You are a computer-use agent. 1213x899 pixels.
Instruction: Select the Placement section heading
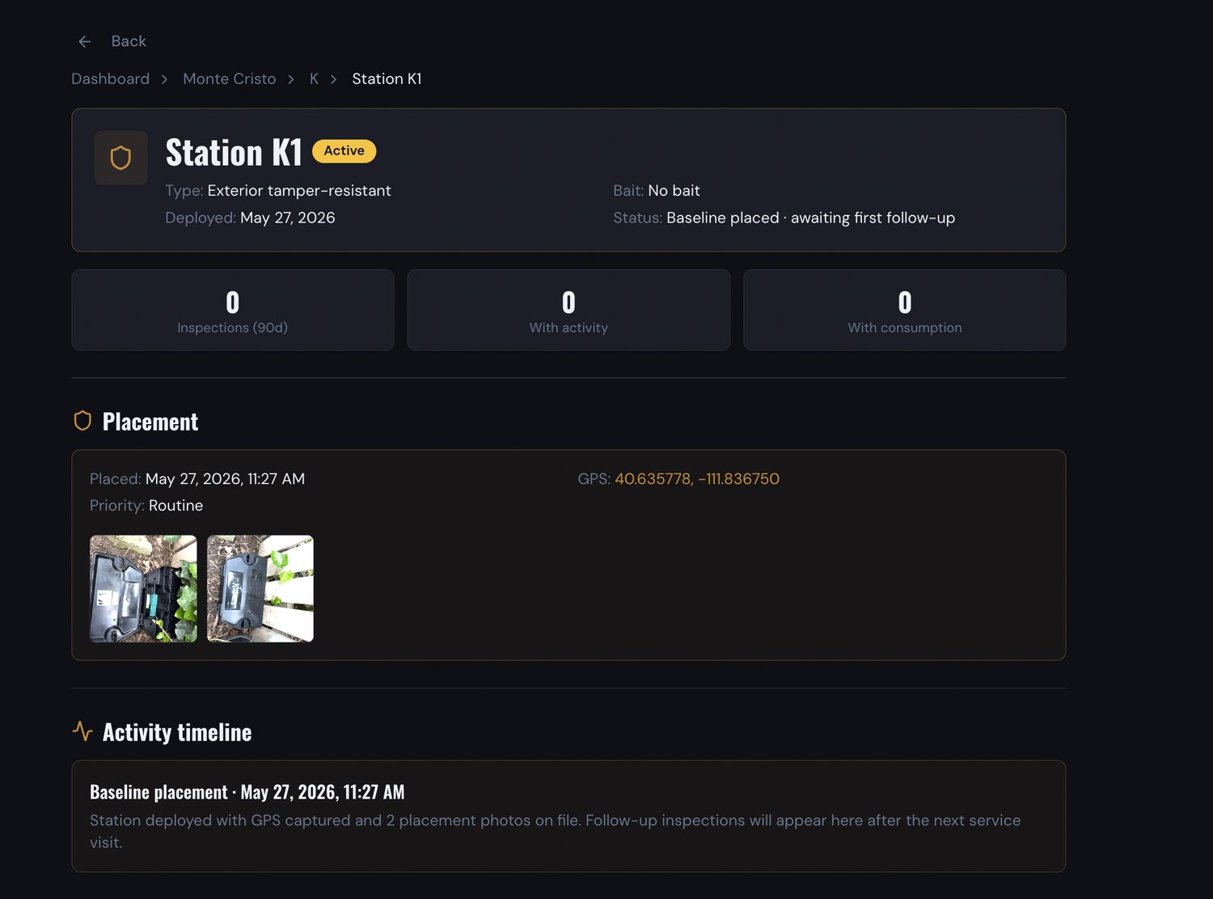pyautogui.click(x=150, y=422)
